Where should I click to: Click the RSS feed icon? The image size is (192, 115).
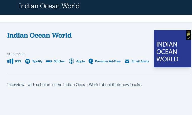click(10, 61)
